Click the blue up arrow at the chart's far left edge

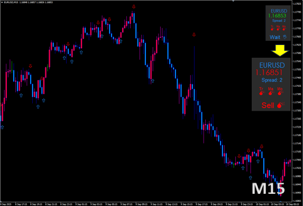point(2,127)
